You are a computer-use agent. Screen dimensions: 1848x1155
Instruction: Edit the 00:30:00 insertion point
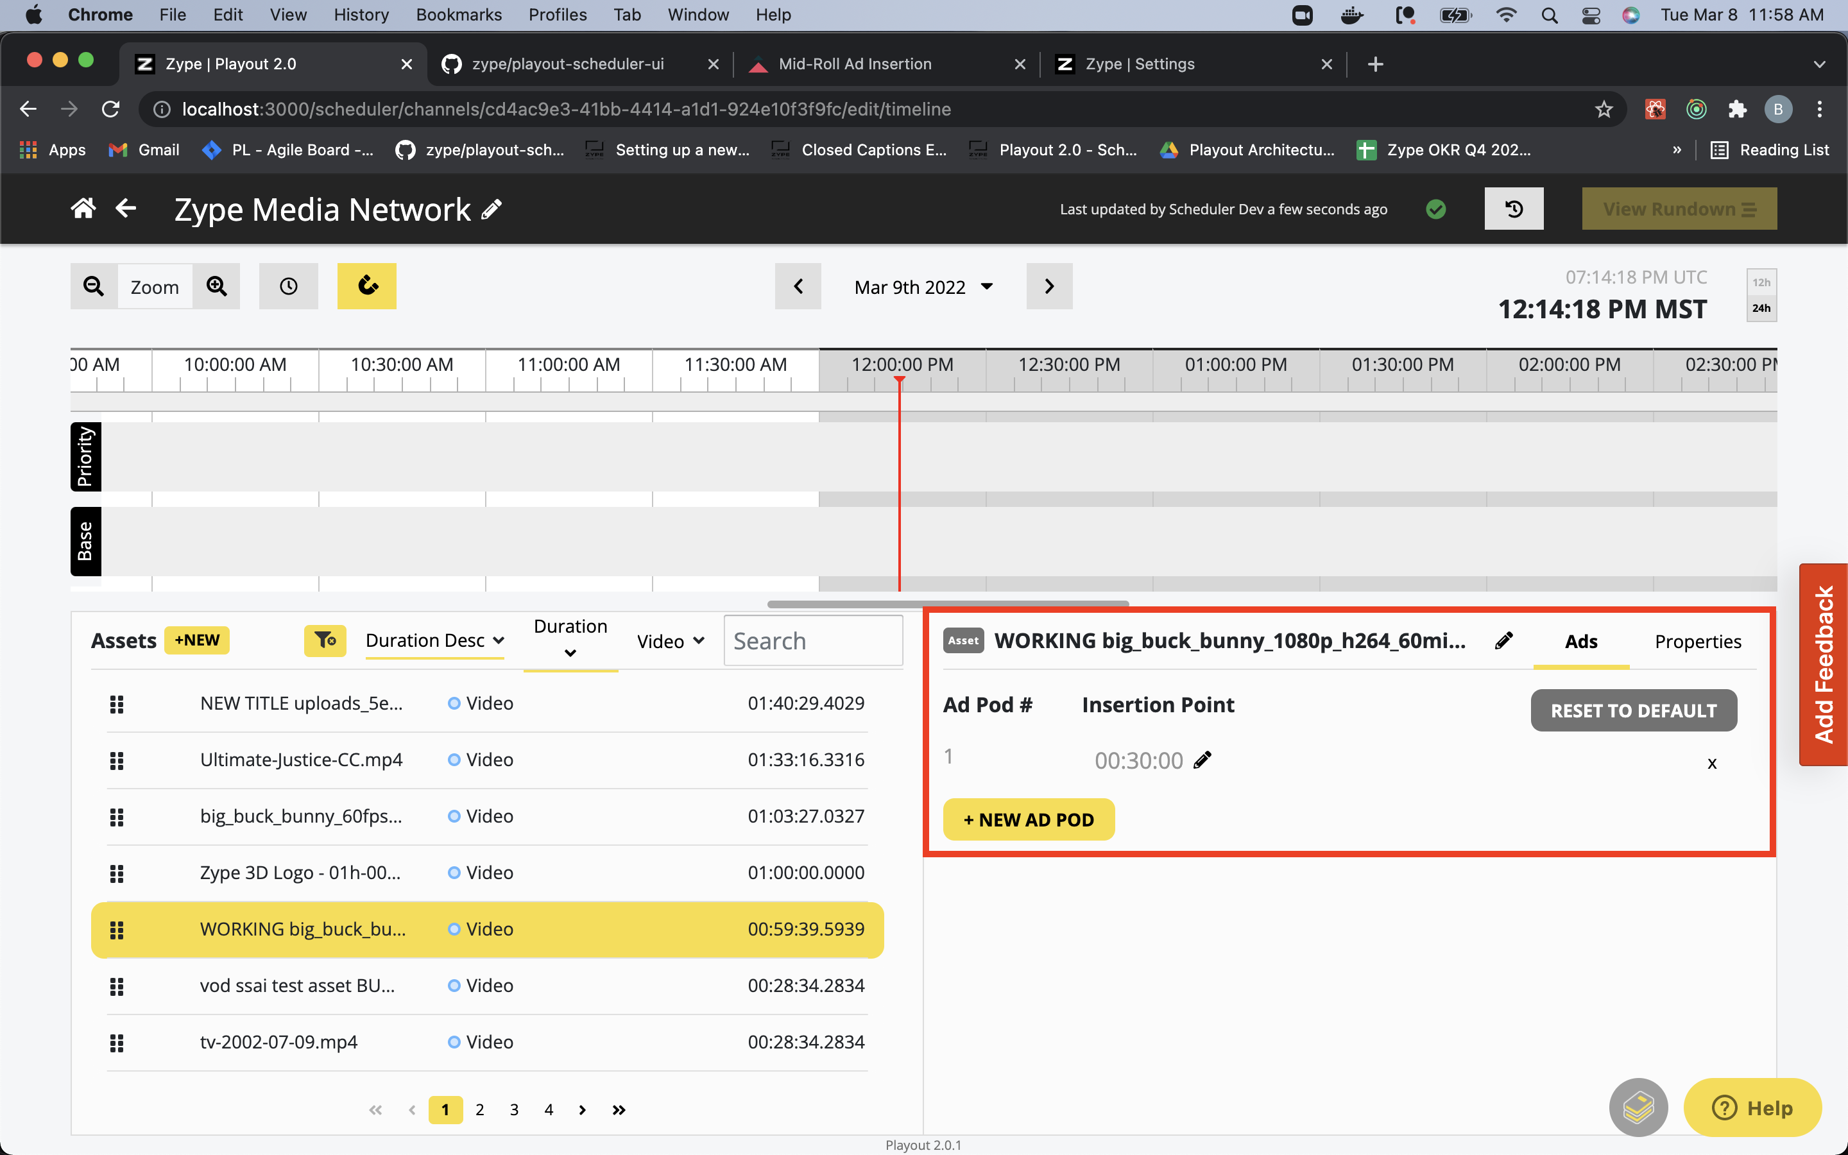(1202, 759)
